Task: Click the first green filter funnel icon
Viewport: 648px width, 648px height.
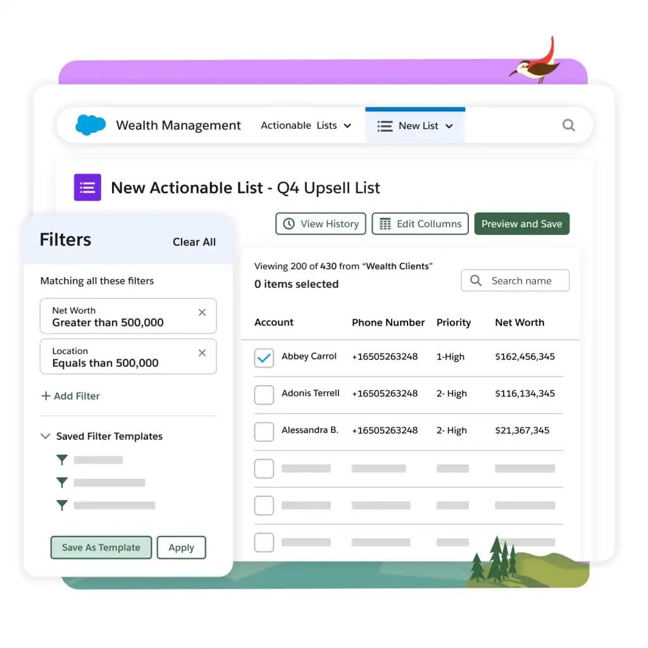Action: tap(61, 459)
